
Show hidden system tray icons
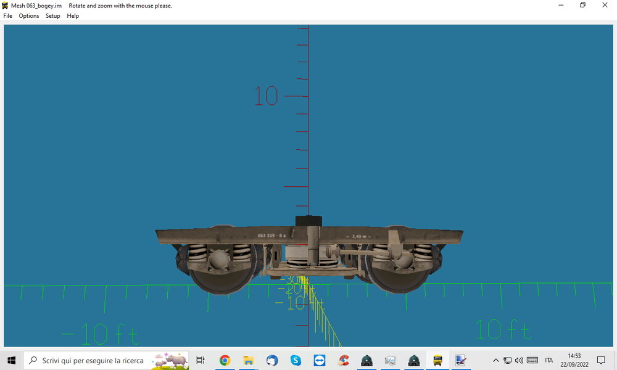click(x=496, y=360)
